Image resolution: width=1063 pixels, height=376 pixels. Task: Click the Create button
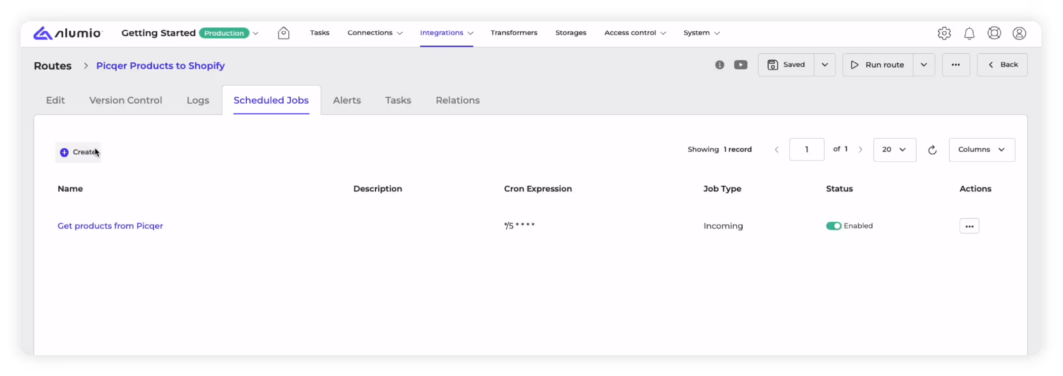point(78,152)
